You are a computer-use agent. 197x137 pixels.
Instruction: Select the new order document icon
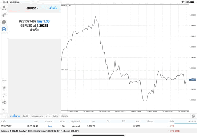click(4, 29)
